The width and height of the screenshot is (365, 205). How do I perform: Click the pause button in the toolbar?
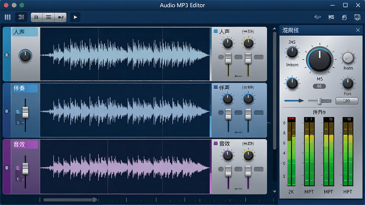pyautogui.click(x=37, y=17)
